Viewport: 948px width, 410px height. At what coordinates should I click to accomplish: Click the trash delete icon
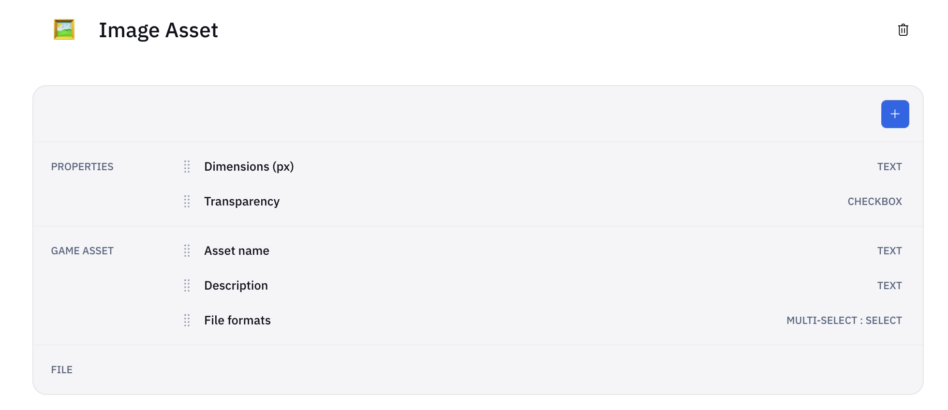[903, 30]
